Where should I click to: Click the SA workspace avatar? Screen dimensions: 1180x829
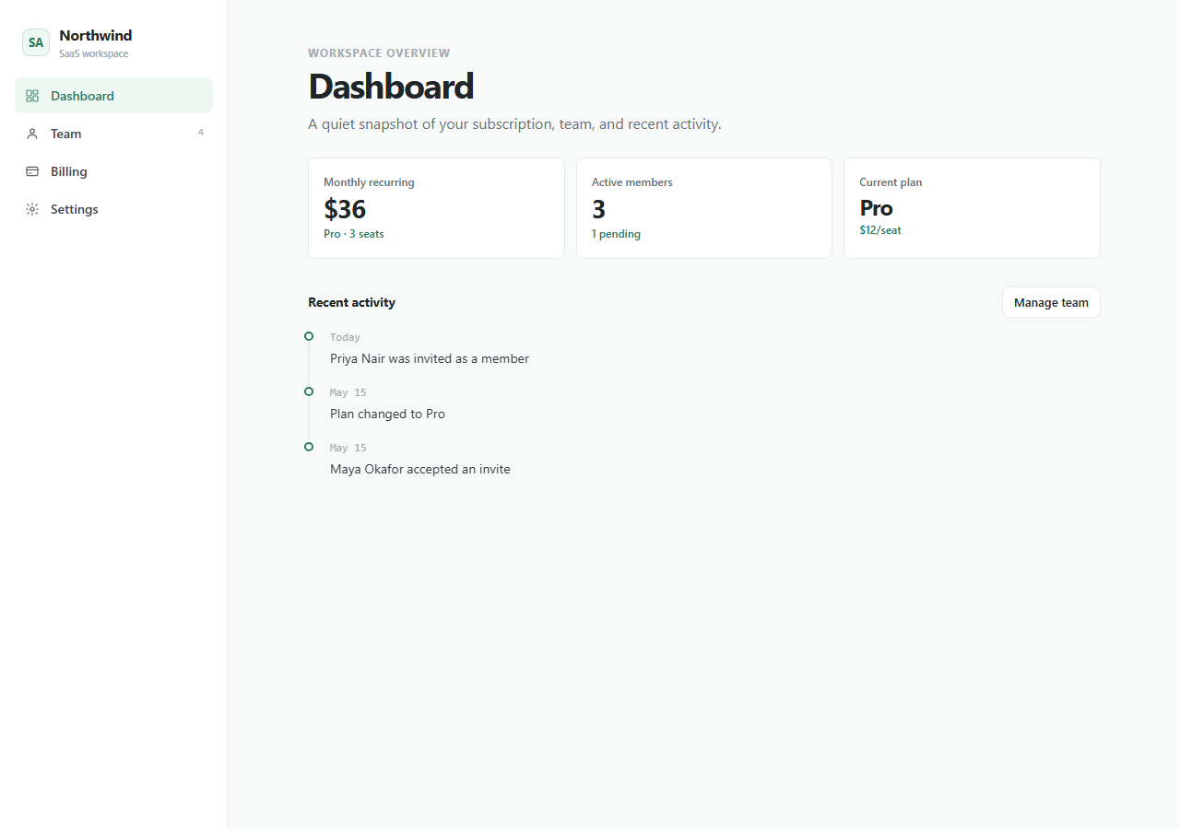point(36,42)
